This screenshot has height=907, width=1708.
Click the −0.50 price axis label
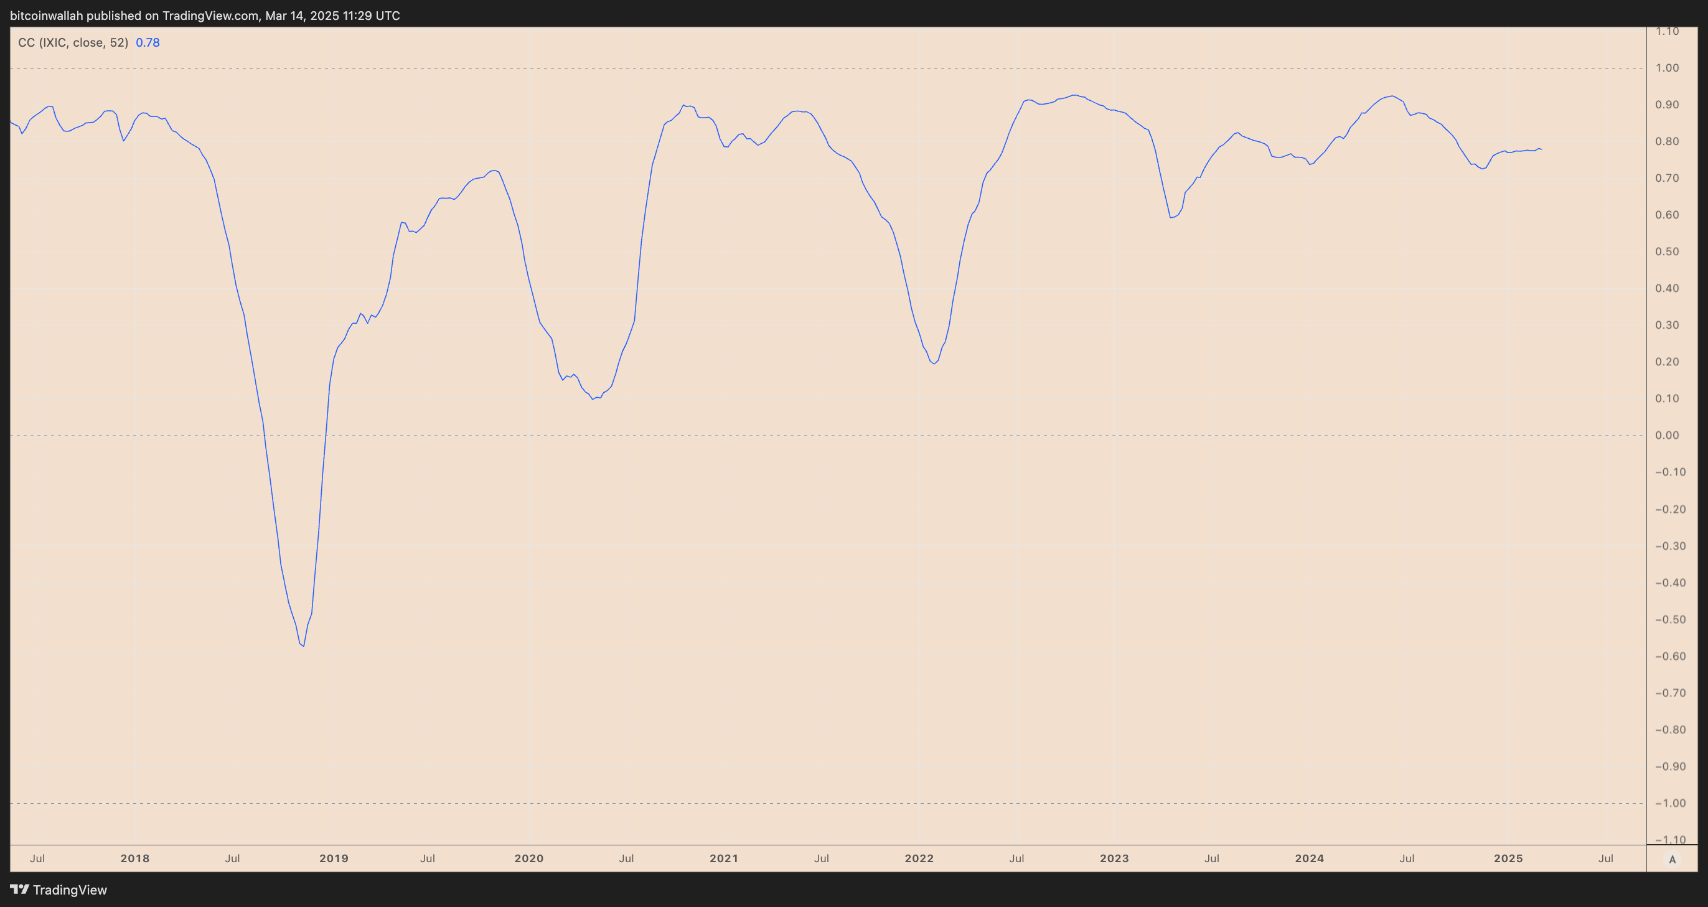tap(1670, 619)
